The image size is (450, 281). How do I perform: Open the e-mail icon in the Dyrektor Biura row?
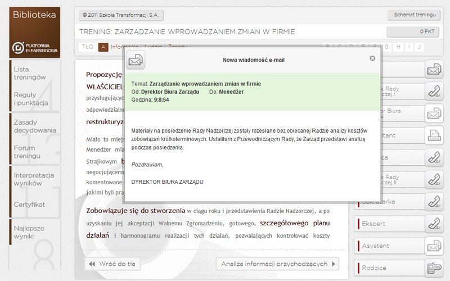click(x=434, y=114)
